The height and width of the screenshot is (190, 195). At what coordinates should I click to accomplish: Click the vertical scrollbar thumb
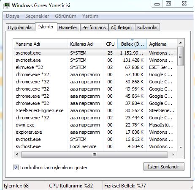pos(181,56)
